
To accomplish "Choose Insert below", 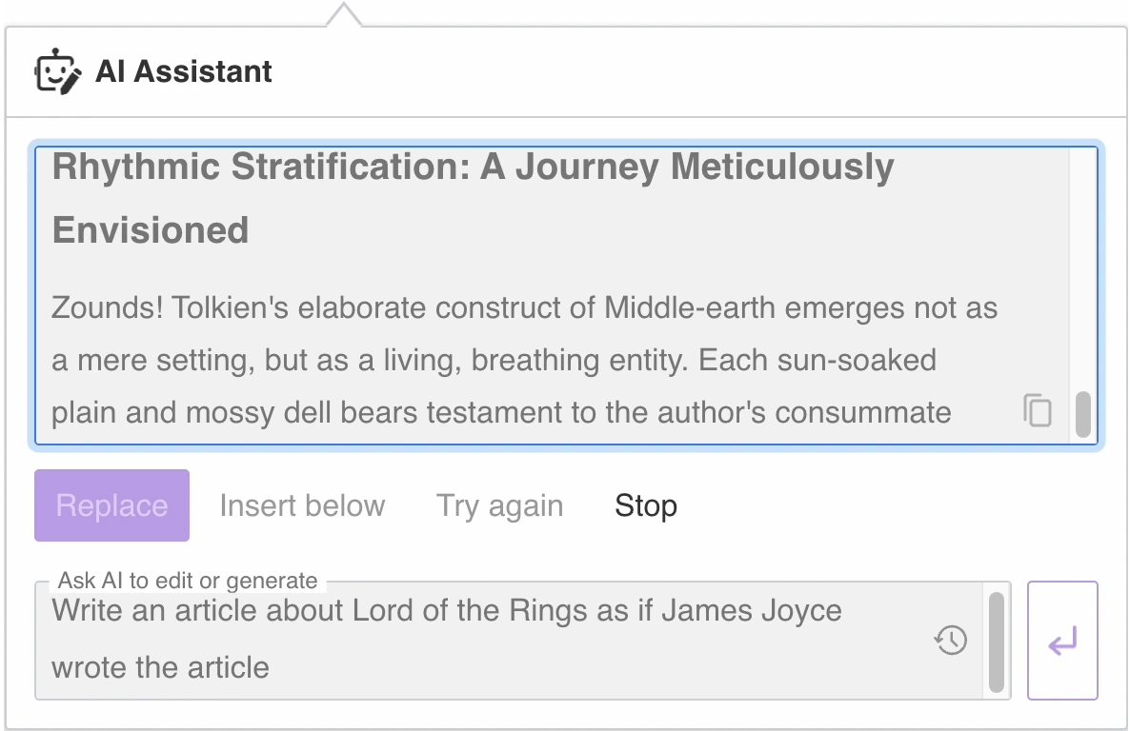I will point(302,505).
